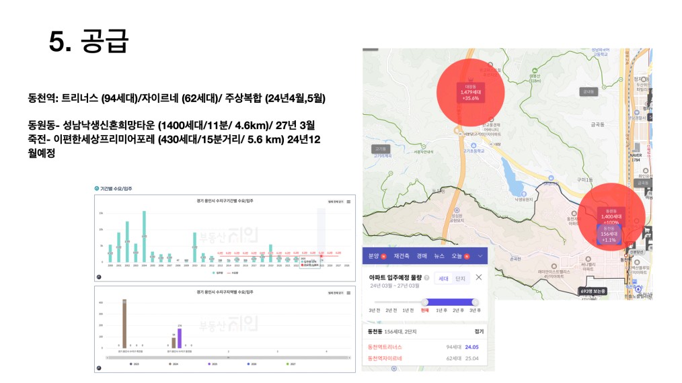The image size is (682, 383).
Task: Click the 태봉산 mountain icon on the map
Action: 535,71
